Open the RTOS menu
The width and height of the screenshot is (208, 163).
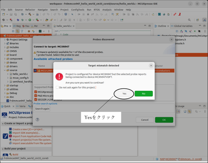click(x=96, y=10)
